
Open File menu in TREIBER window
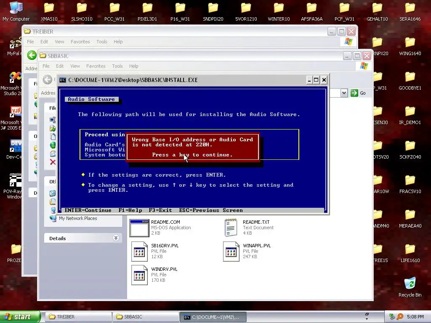point(30,42)
